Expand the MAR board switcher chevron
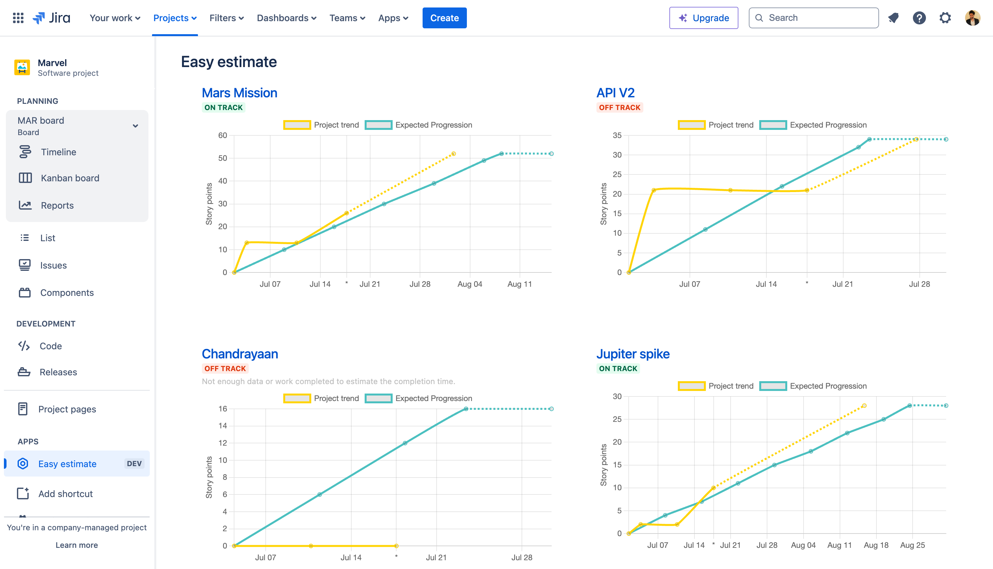The width and height of the screenshot is (993, 569). point(136,126)
